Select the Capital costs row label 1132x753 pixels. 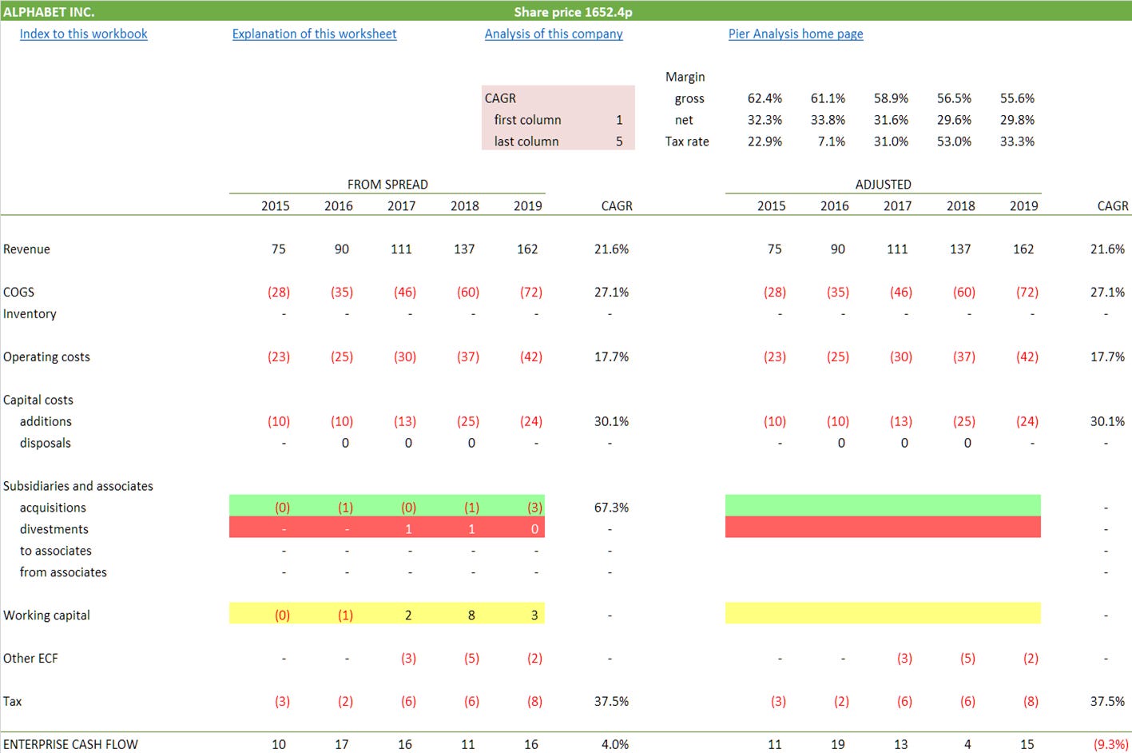pyautogui.click(x=38, y=400)
